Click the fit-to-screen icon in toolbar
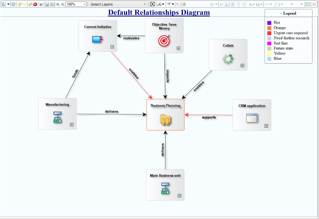This screenshot has height=219, width=319. click(152, 4)
